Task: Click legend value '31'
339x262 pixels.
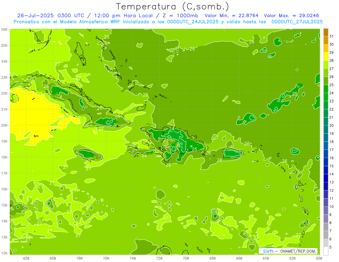Action: tap(332, 36)
